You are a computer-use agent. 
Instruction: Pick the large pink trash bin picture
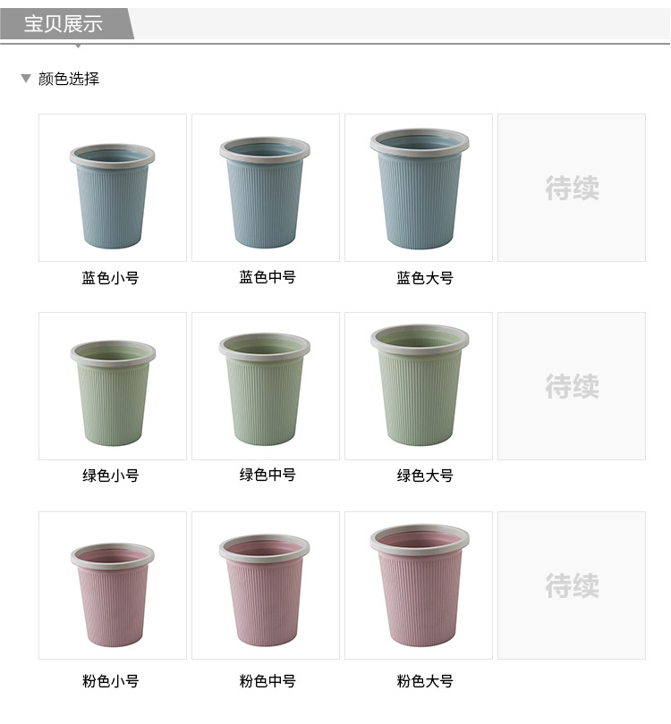[419, 585]
